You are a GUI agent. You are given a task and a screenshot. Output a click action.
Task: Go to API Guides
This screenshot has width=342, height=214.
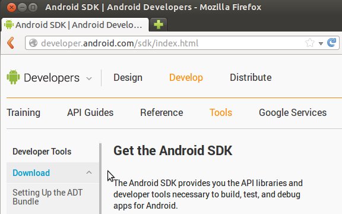point(90,113)
